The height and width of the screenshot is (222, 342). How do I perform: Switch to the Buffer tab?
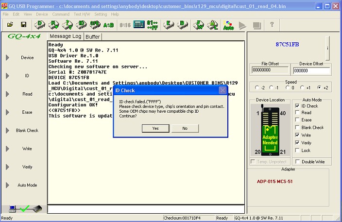point(92,36)
